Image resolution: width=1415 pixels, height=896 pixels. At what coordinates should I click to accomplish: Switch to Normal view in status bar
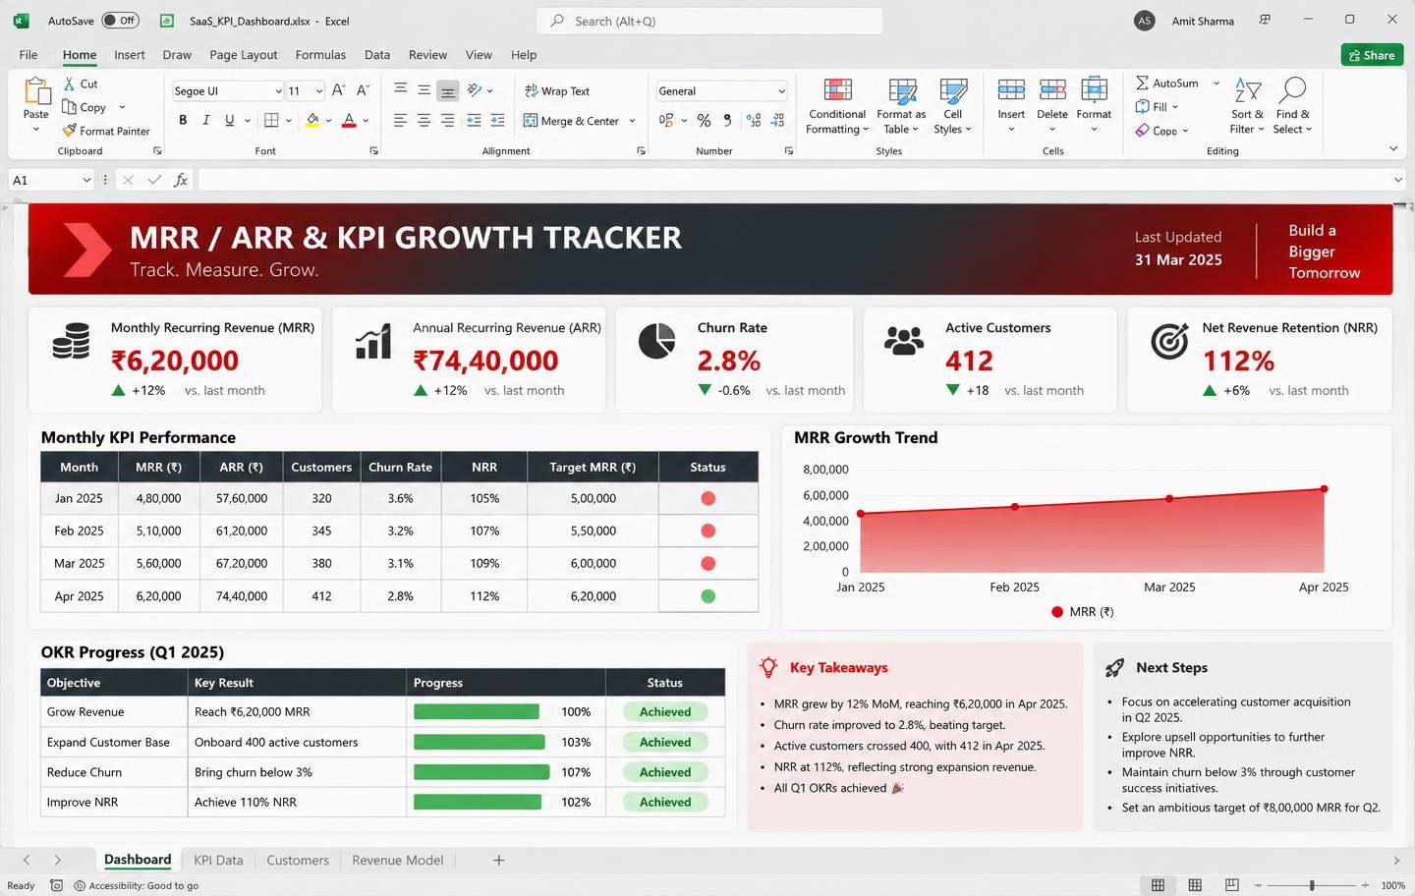1158,885
